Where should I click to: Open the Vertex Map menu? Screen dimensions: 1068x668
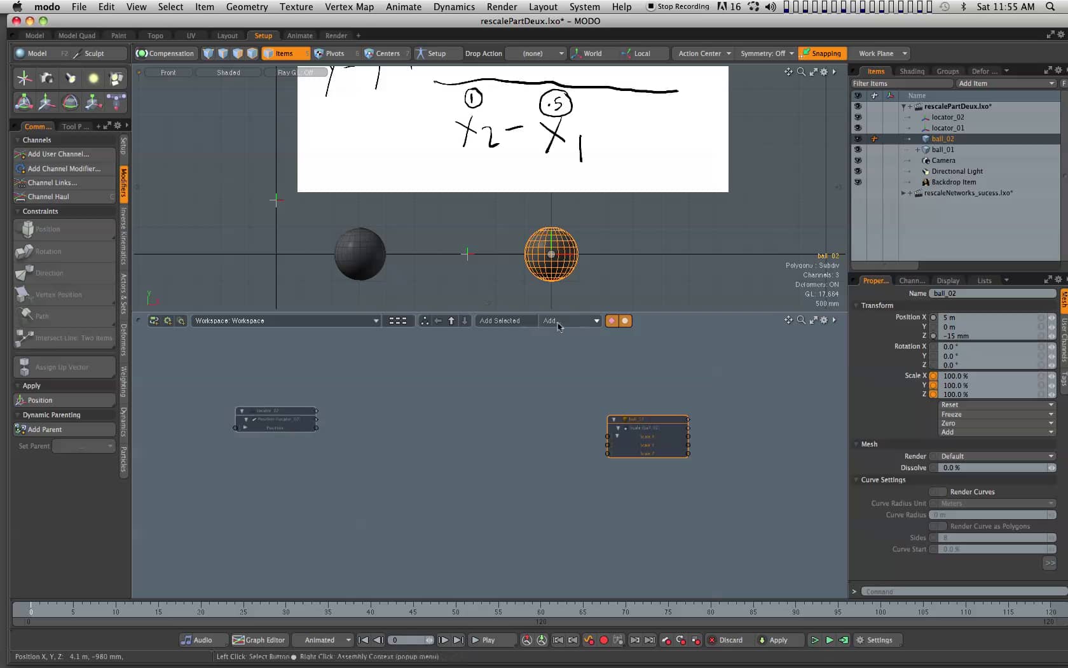(x=349, y=6)
